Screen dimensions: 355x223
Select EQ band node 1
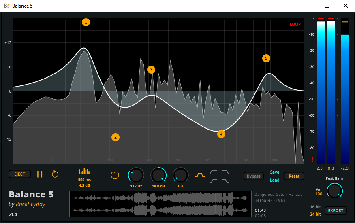coord(86,22)
